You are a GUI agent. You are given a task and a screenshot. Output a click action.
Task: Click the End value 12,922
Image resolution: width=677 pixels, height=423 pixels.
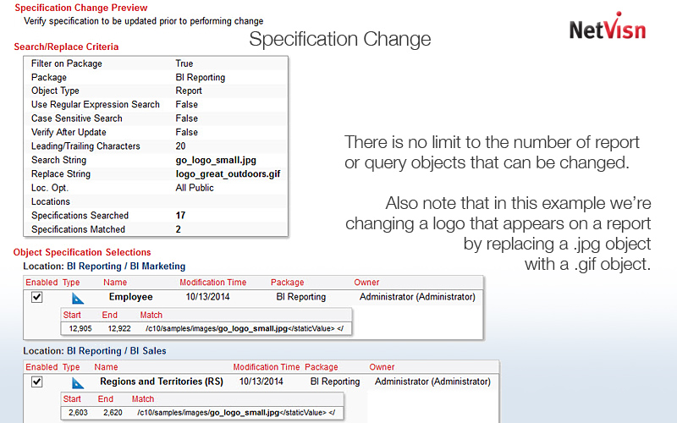tap(119, 329)
